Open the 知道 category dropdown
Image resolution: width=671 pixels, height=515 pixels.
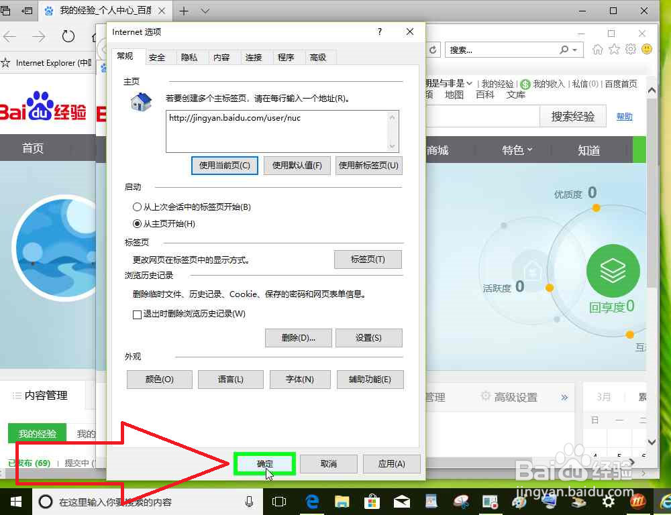[x=588, y=150]
